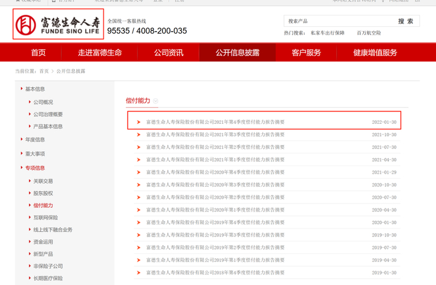Open 2021年第3季度 solvency report summary
Viewport: 436px width, 285px height.
coord(216,134)
